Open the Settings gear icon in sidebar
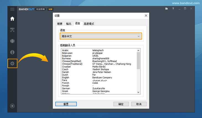 pos(12,63)
